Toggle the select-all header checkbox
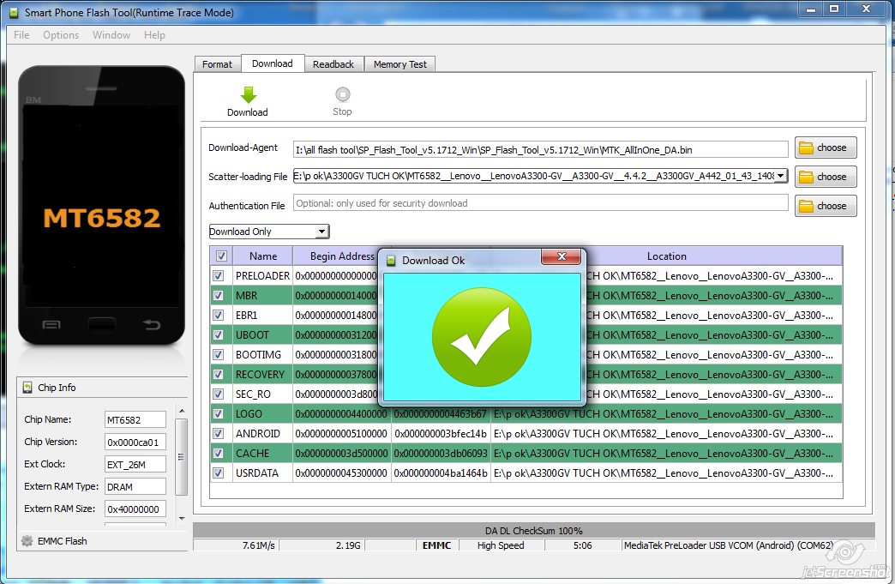 click(221, 256)
